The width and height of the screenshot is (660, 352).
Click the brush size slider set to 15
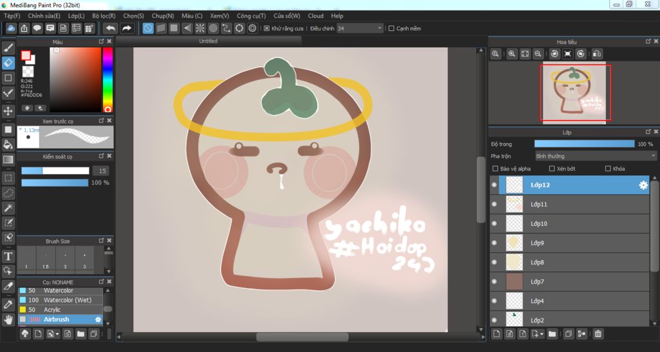pyautogui.click(x=55, y=171)
